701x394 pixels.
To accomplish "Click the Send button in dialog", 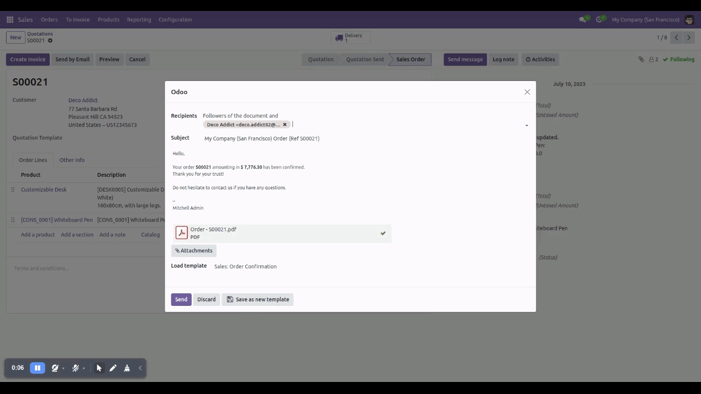I will click(x=181, y=299).
